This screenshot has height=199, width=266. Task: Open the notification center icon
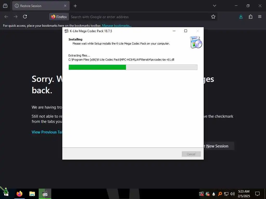coord(257,194)
